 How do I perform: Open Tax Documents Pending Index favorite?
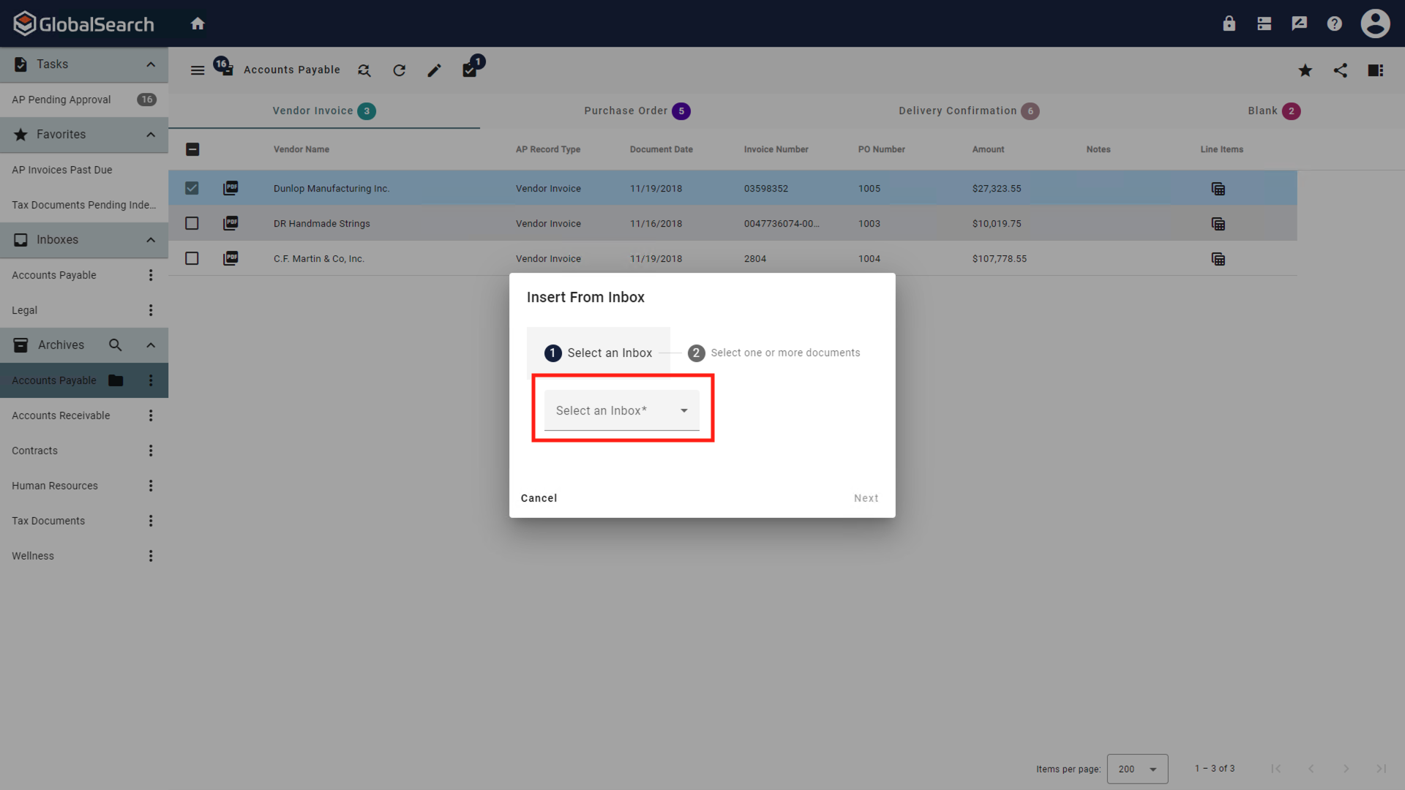click(x=84, y=205)
